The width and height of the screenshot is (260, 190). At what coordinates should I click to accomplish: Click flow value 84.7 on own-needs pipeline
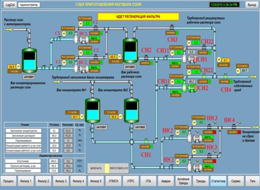point(245,71)
